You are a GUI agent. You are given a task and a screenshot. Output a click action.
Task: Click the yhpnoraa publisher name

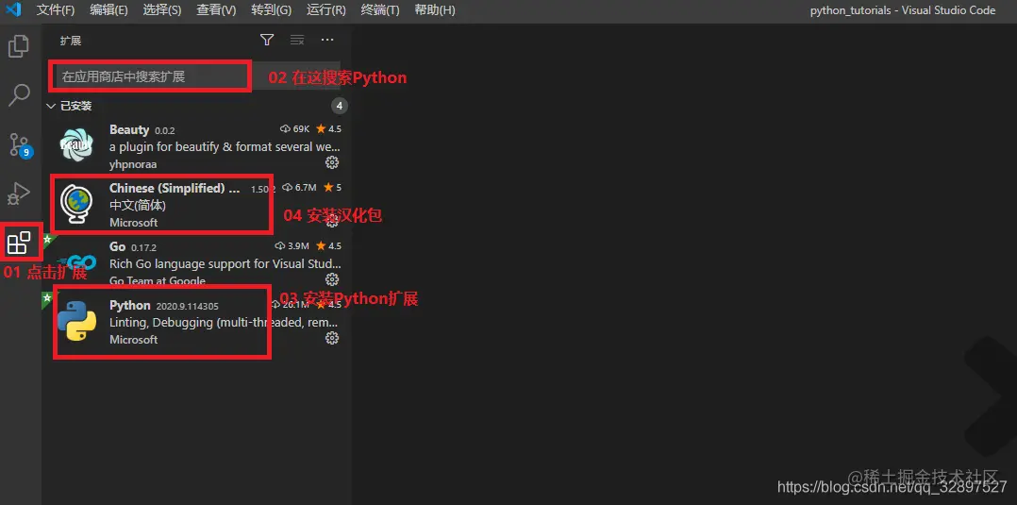(133, 164)
